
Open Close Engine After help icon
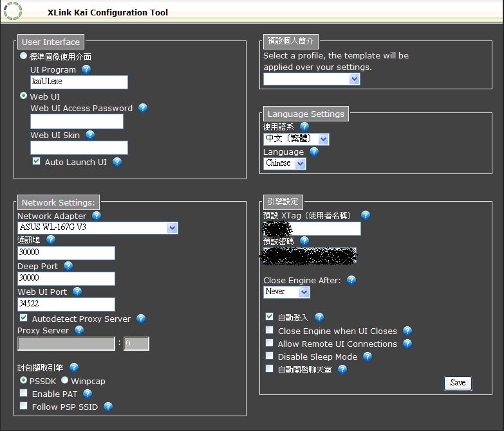point(351,280)
